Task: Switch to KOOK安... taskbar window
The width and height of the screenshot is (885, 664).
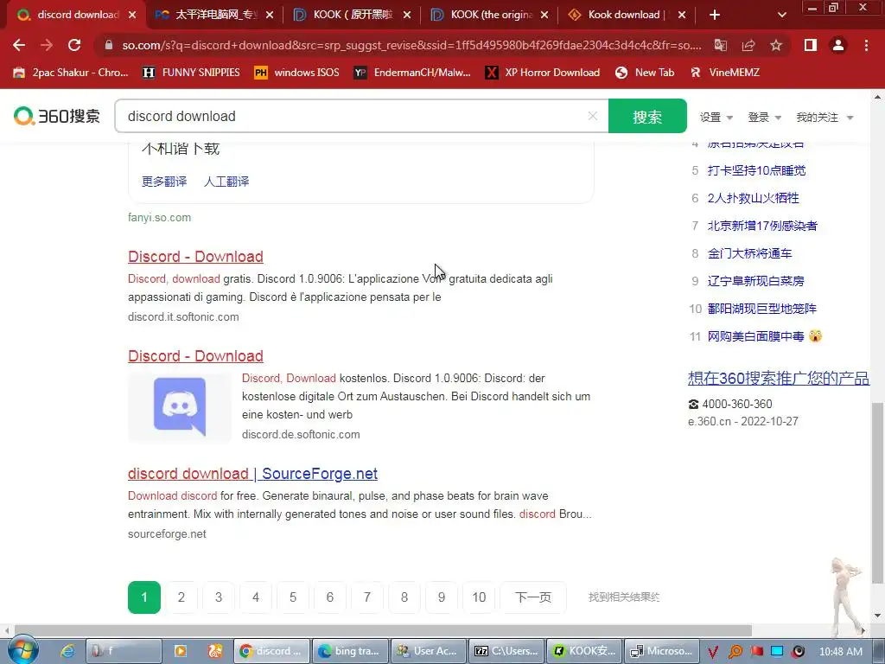Action: click(x=585, y=651)
